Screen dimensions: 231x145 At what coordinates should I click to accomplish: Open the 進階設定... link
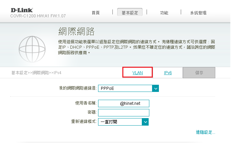pyautogui.click(x=205, y=132)
